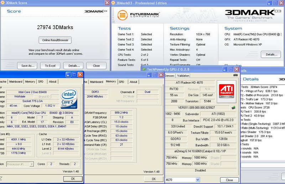285x184 pixels.
Task: Click the Futuremark Corporation orange logo
Action: pos(122,15)
